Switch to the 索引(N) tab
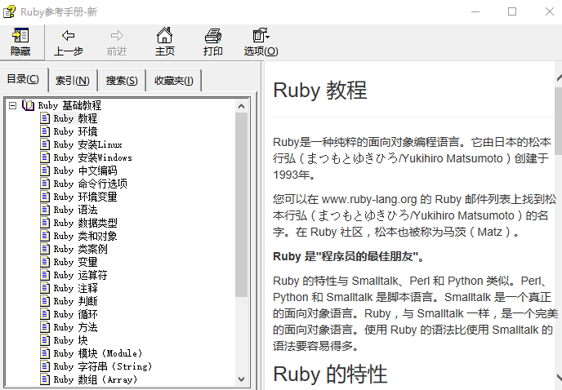 tap(73, 80)
